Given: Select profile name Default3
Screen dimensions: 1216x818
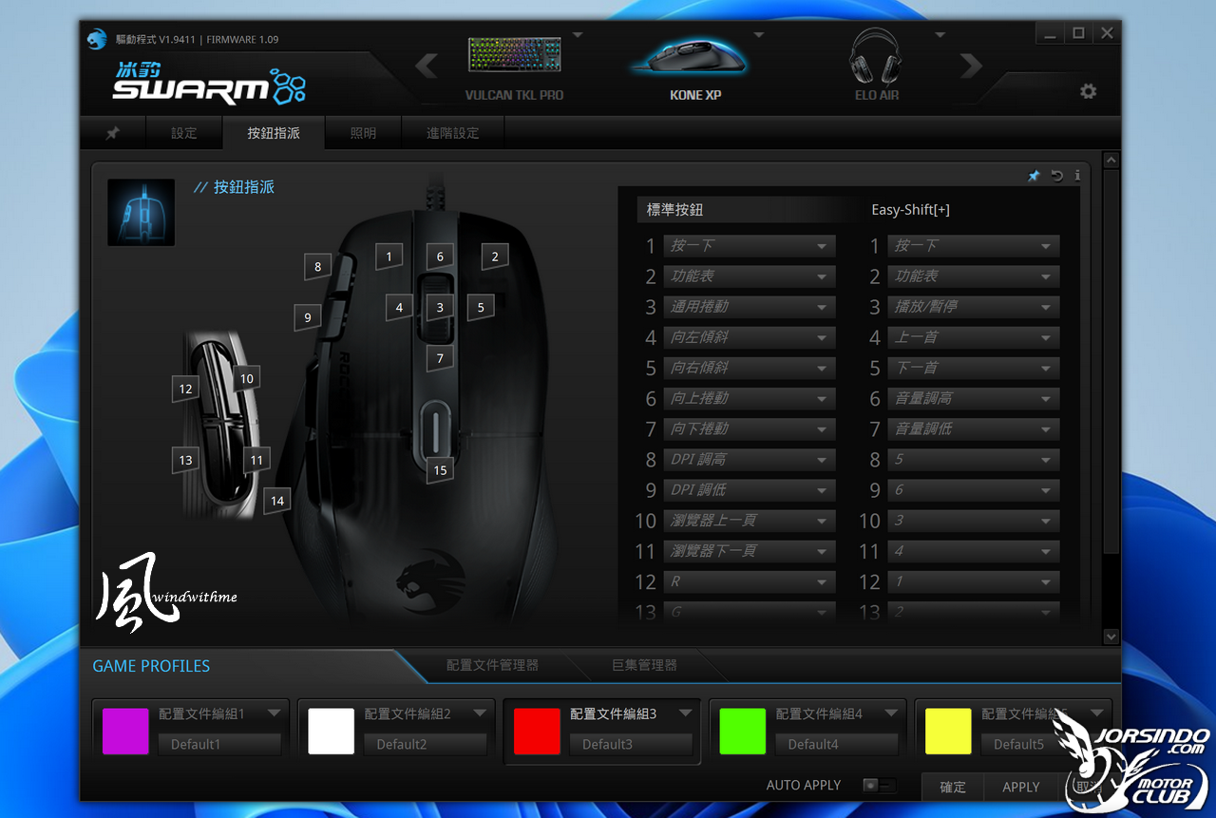Looking at the screenshot, I should (x=631, y=744).
